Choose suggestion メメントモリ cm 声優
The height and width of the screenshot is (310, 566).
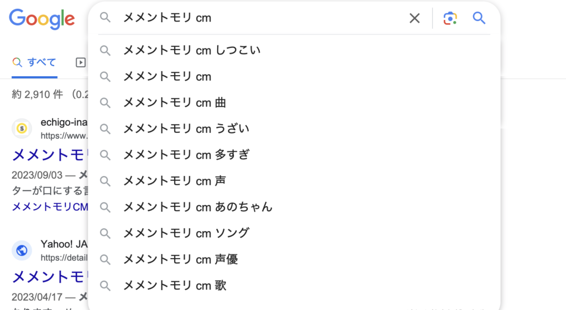pos(180,259)
